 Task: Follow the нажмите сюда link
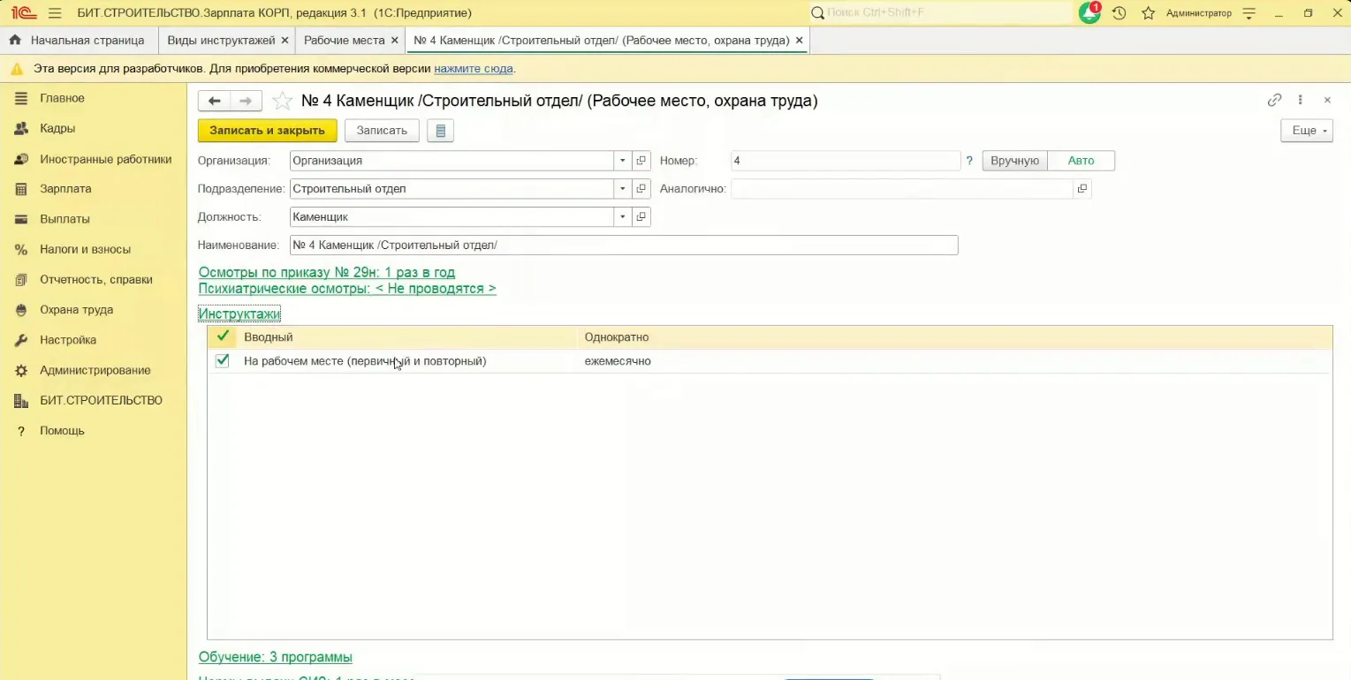474,68
